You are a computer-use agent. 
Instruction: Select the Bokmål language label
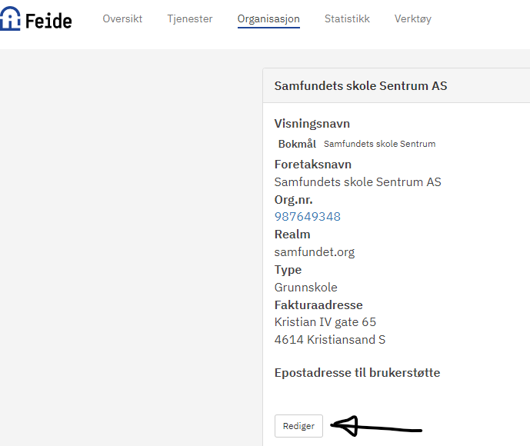click(297, 144)
